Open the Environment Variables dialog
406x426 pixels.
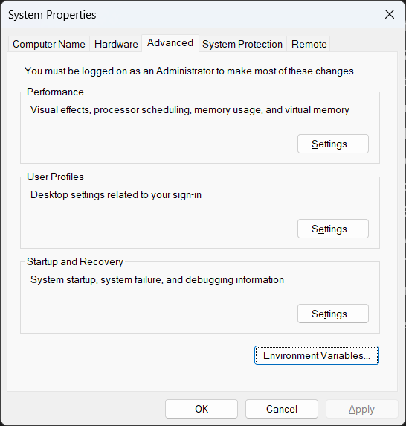click(317, 355)
